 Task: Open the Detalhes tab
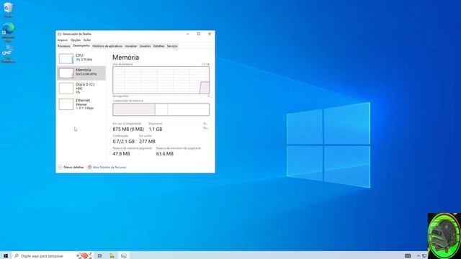[158, 46]
